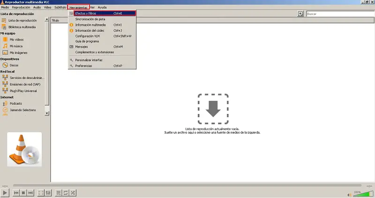Click the Discos disc icon
The image size is (375, 198).
pos(5,65)
